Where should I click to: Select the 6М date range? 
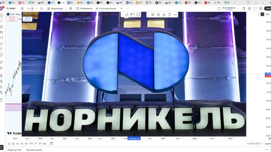(26, 144)
